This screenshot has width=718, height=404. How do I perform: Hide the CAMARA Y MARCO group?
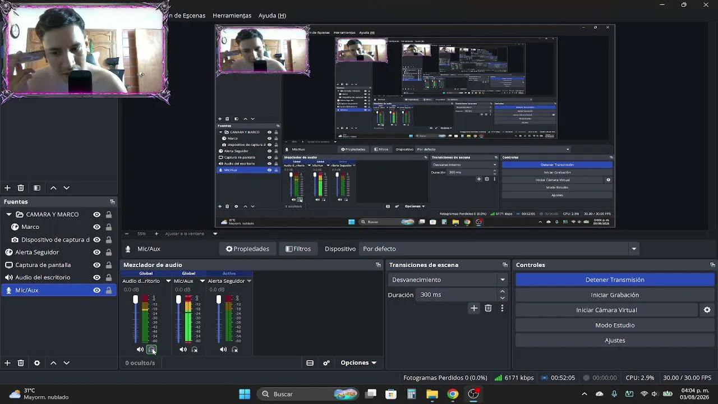(x=97, y=214)
